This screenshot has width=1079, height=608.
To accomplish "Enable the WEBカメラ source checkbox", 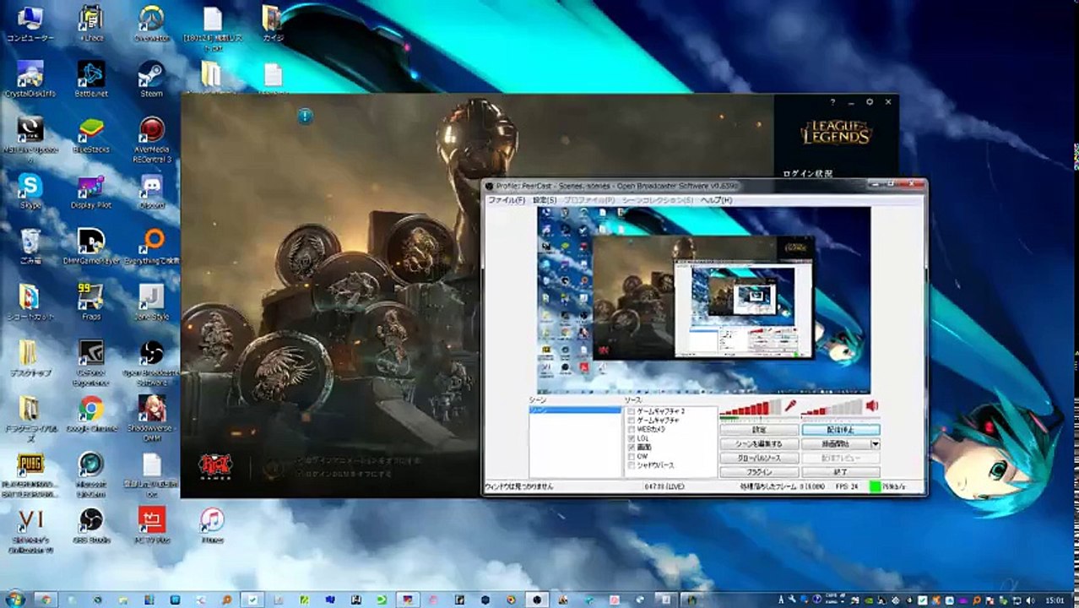I will [631, 430].
